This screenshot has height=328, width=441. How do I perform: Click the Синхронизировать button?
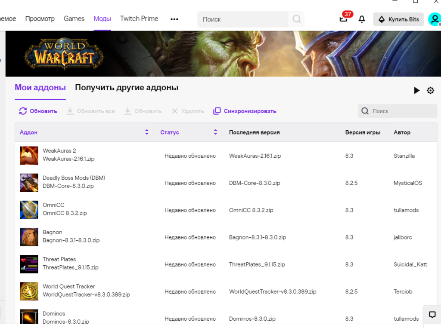(x=245, y=111)
